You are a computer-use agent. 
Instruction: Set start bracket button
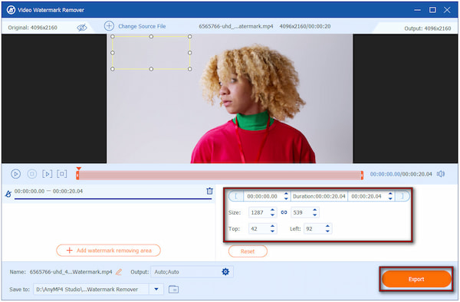tap(236, 196)
